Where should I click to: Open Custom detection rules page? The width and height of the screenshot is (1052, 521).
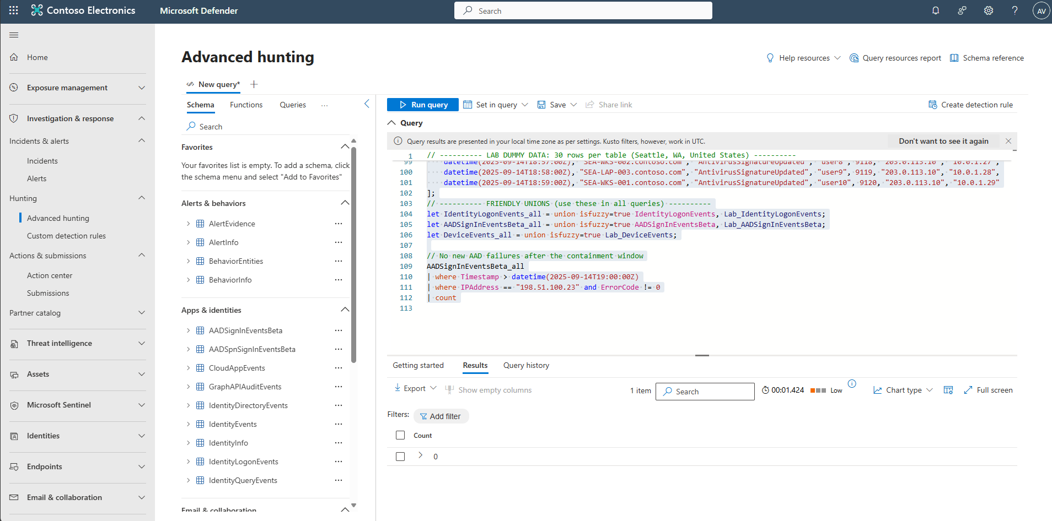(66, 236)
